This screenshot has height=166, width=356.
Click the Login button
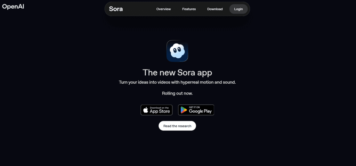point(238,9)
